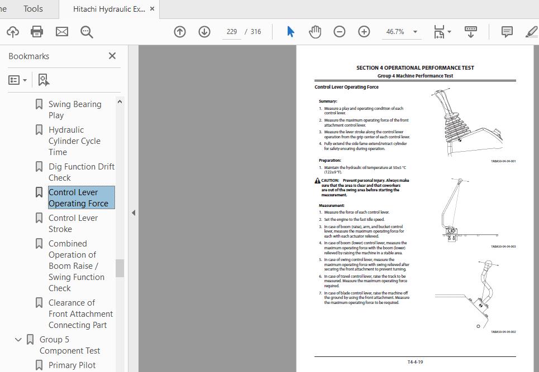This screenshot has height=372, width=539.
Task: Open Combined Operation of Boom Raise bookmark
Action: (x=77, y=266)
